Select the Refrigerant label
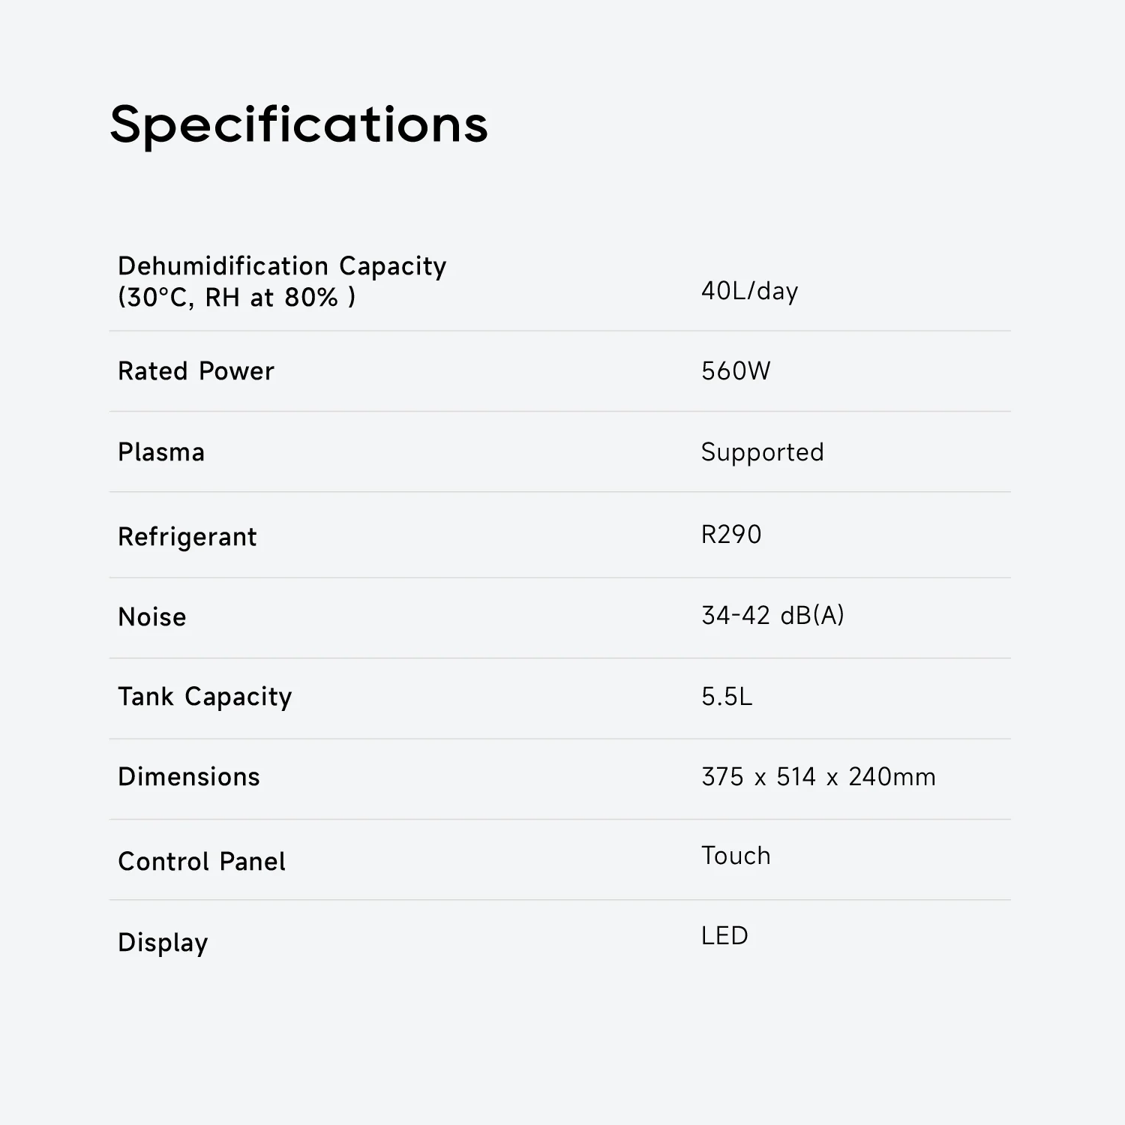Viewport: 1125px width, 1125px height. 187,537
